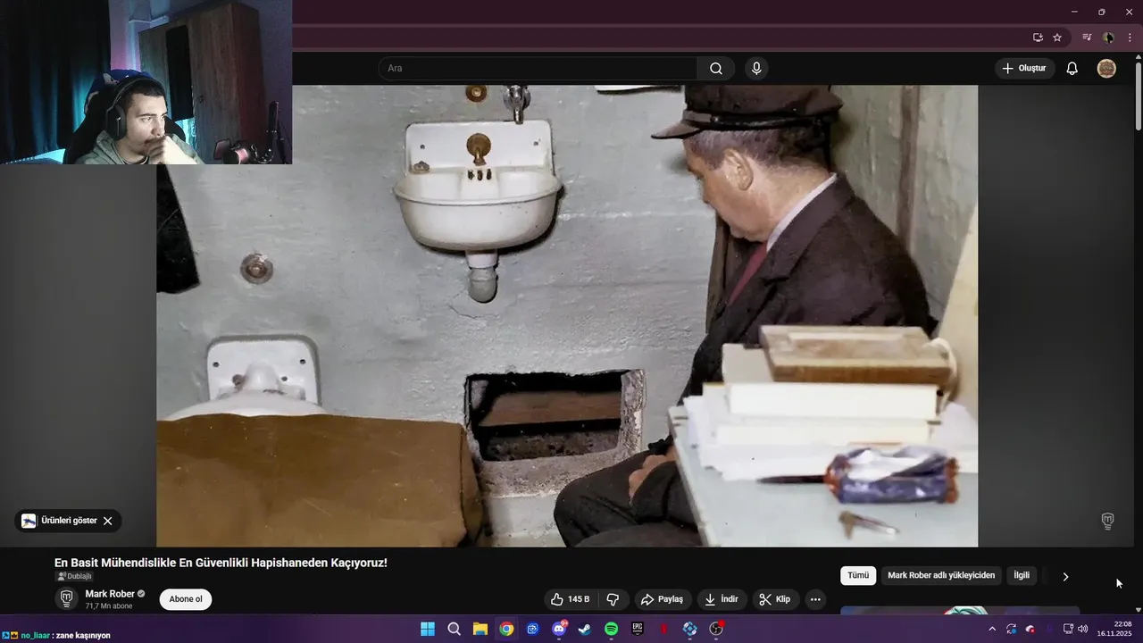The image size is (1143, 643).
Task: Click the Dublajlı dubbed badge
Action: [74, 576]
